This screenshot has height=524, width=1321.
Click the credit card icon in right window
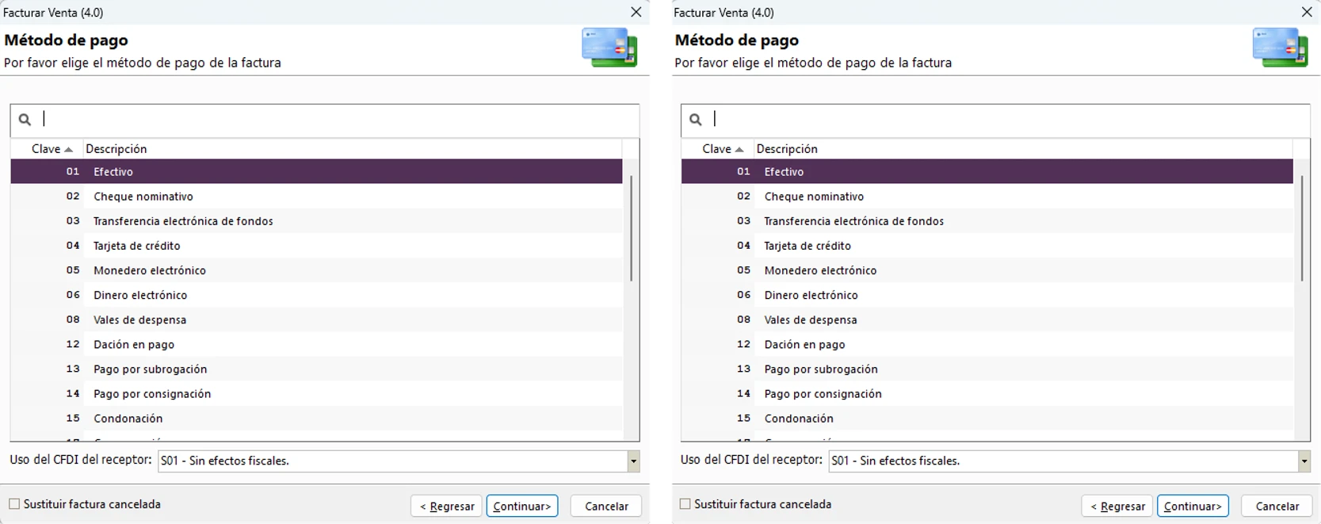coord(1280,48)
